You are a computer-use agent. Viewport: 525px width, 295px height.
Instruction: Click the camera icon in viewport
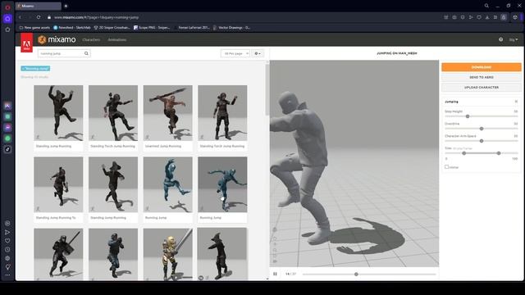click(x=275, y=261)
